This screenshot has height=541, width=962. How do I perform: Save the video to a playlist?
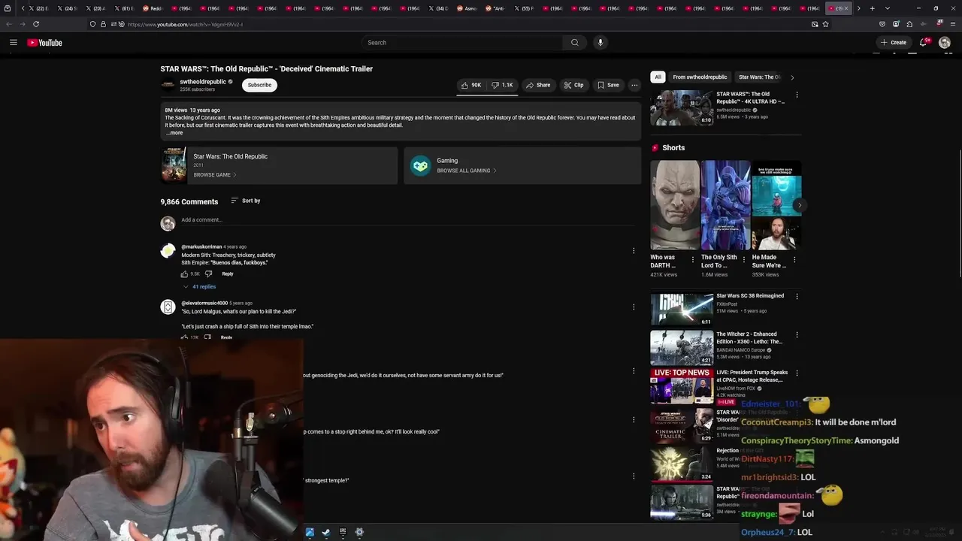tap(608, 85)
